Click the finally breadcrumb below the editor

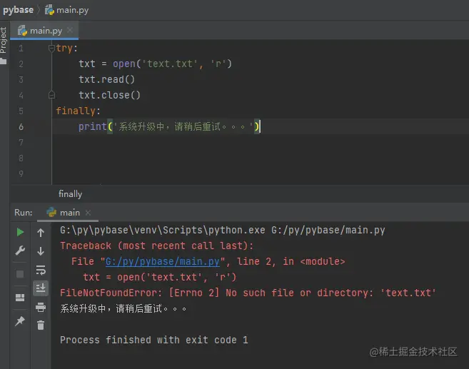70,194
